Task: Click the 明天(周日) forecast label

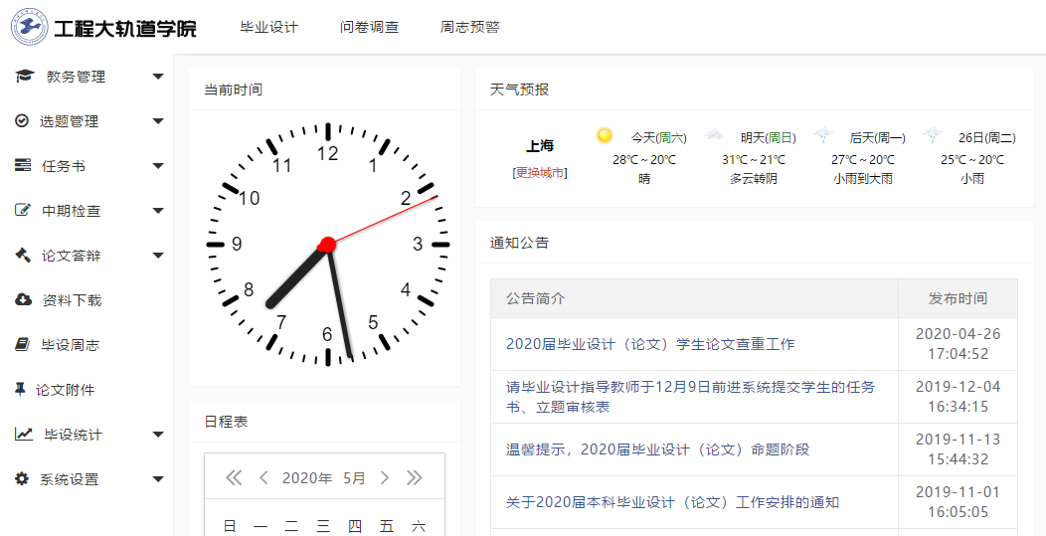Action: 769,138
